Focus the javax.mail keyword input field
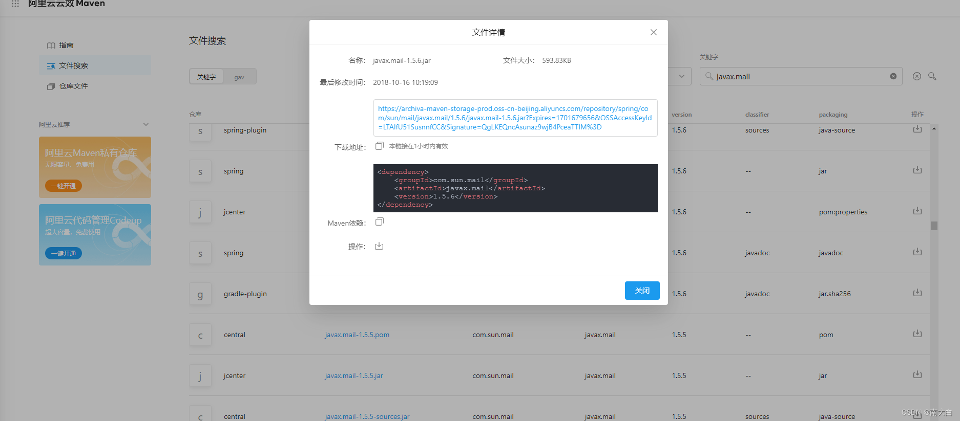The image size is (960, 421). pos(801,76)
